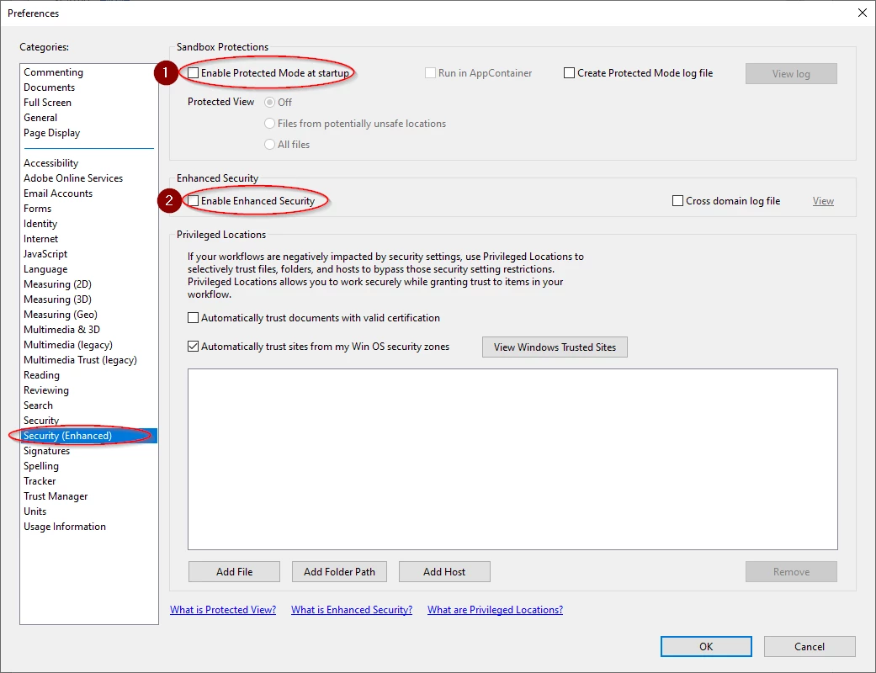
Task: Select the plain Security category
Action: tap(41, 421)
